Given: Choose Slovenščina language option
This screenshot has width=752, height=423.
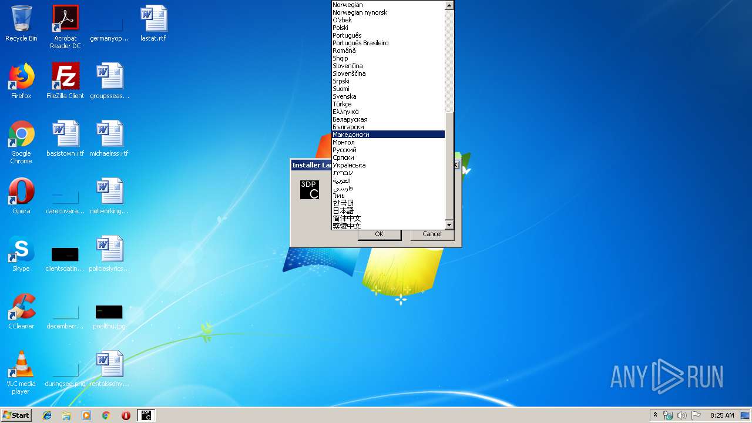Looking at the screenshot, I should [388, 73].
